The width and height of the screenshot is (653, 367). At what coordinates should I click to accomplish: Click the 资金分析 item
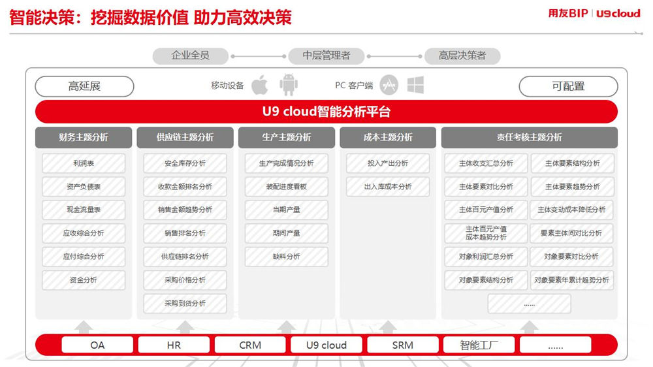coord(84,280)
